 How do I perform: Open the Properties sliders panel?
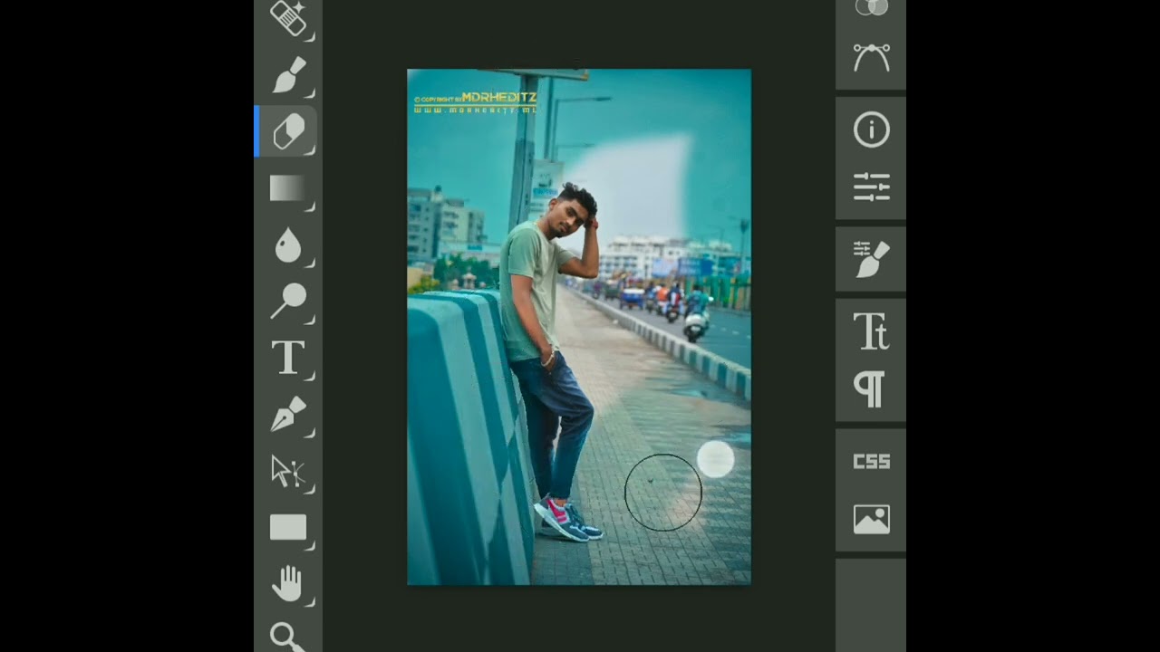coord(871,187)
